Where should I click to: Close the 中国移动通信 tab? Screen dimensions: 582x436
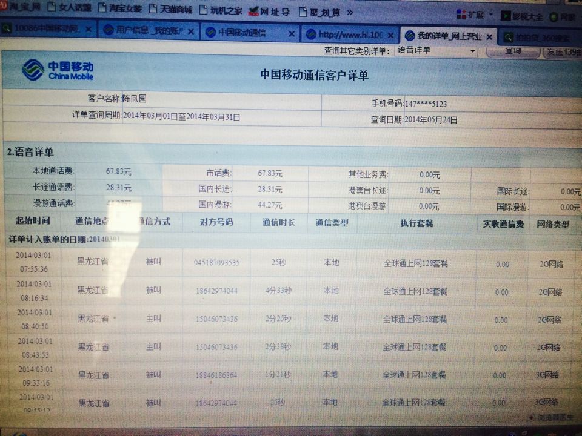(292, 34)
